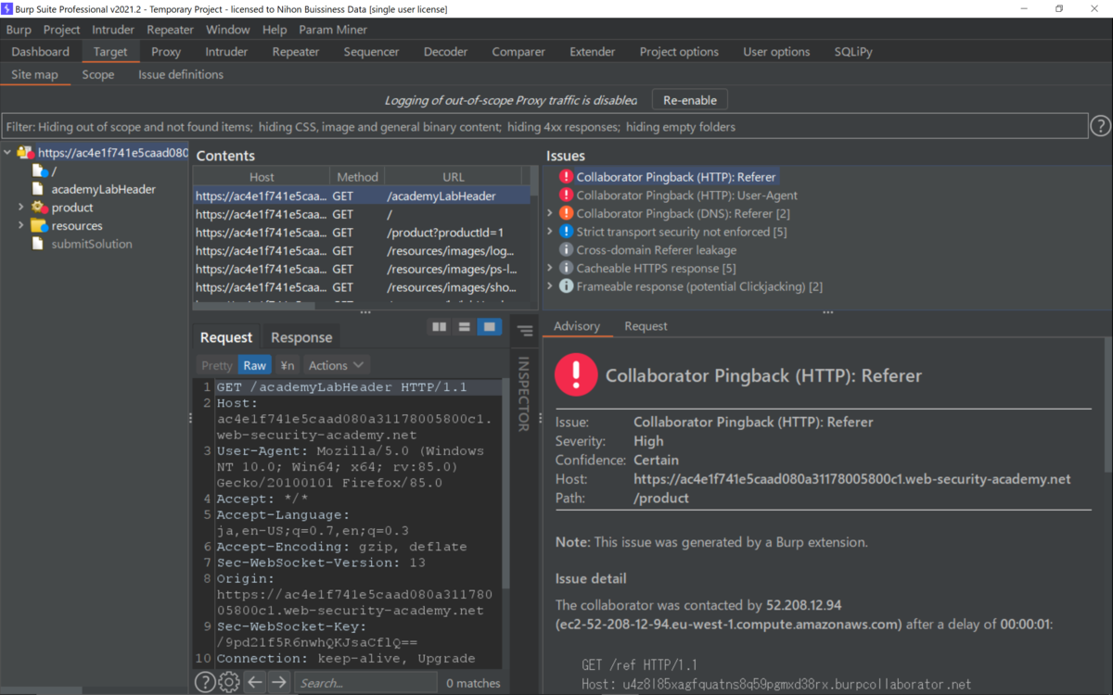The image size is (1113, 695).
Task: Click the request Search input field
Action: 365,683
